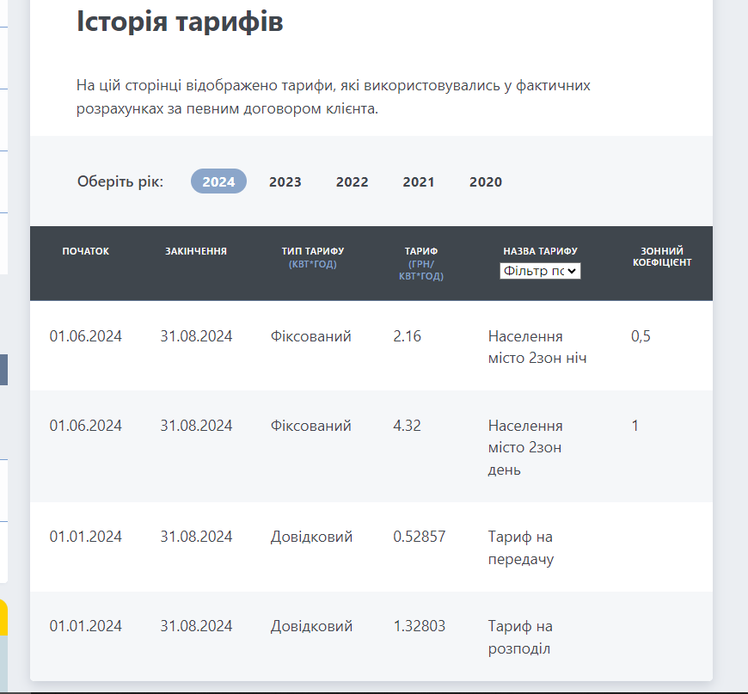Click 'Фіксований' type in 4.32 row

coord(311,426)
